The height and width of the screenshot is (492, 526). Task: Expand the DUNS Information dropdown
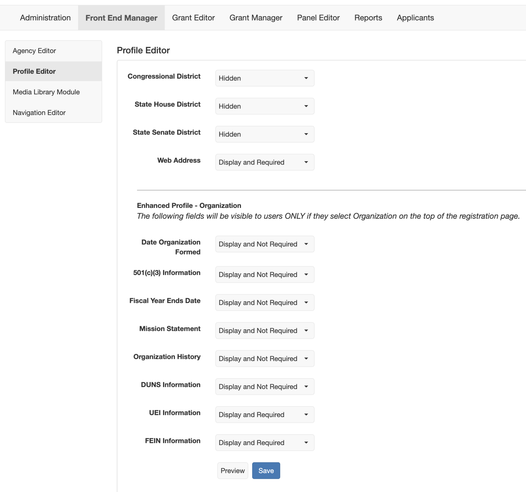[265, 387]
